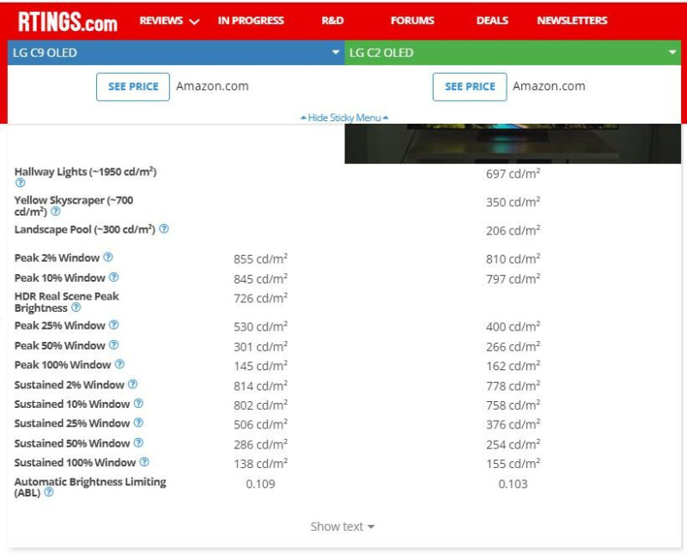Select the 162 cd/m² Peak 100% value

click(513, 365)
